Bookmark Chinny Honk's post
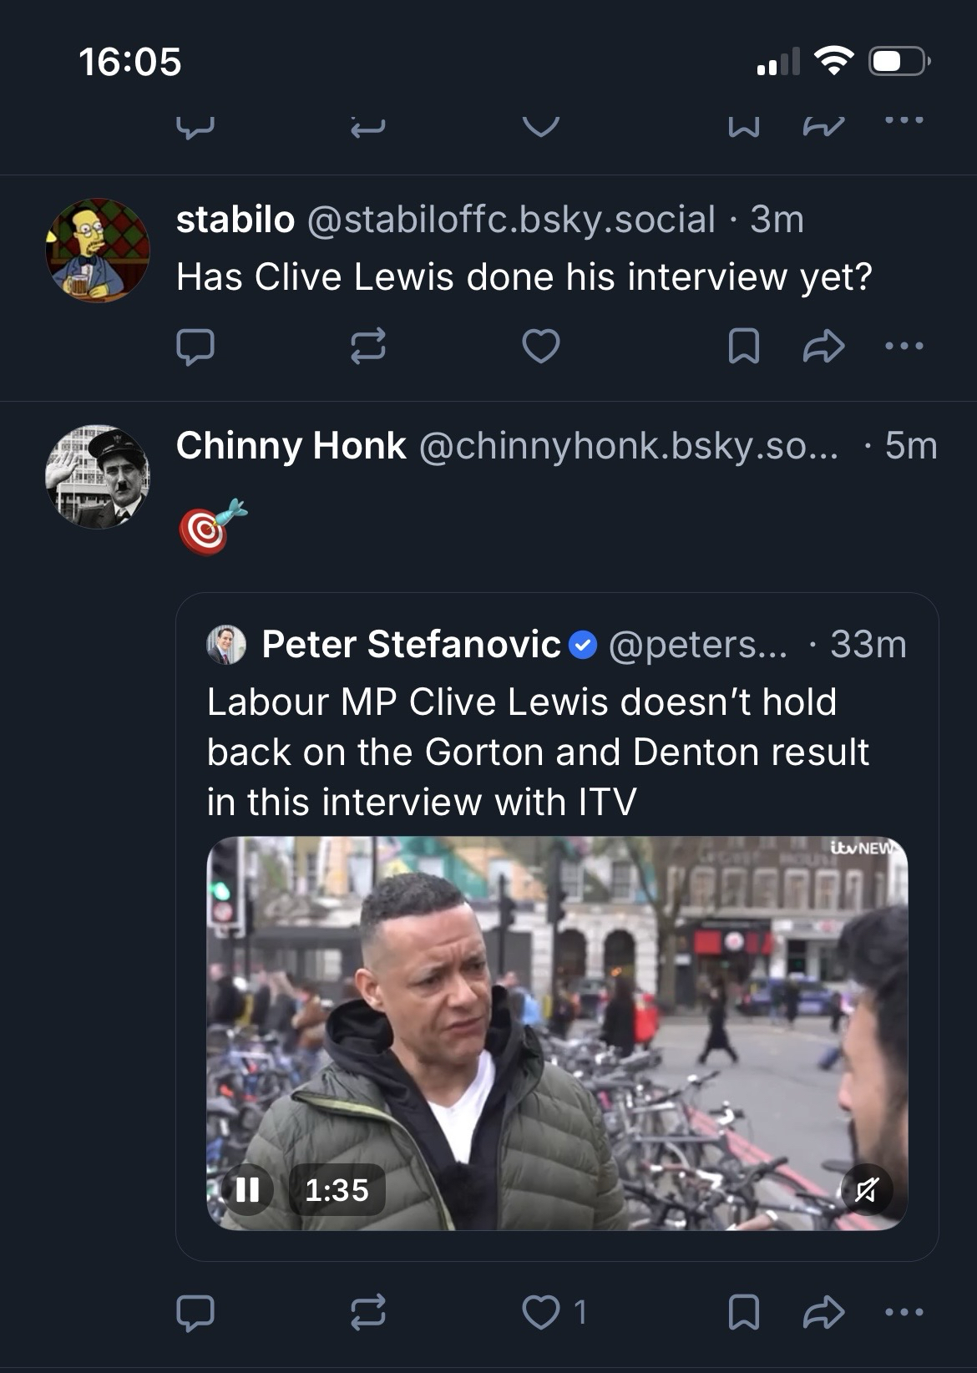The width and height of the screenshot is (977, 1373). point(743,1312)
